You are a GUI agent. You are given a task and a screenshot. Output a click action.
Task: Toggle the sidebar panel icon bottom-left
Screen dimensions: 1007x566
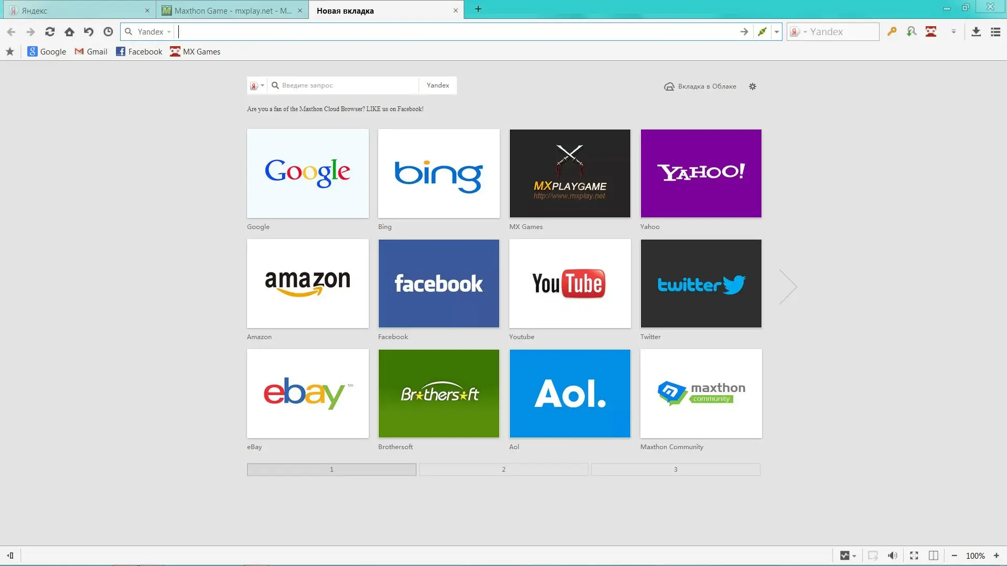click(x=10, y=556)
